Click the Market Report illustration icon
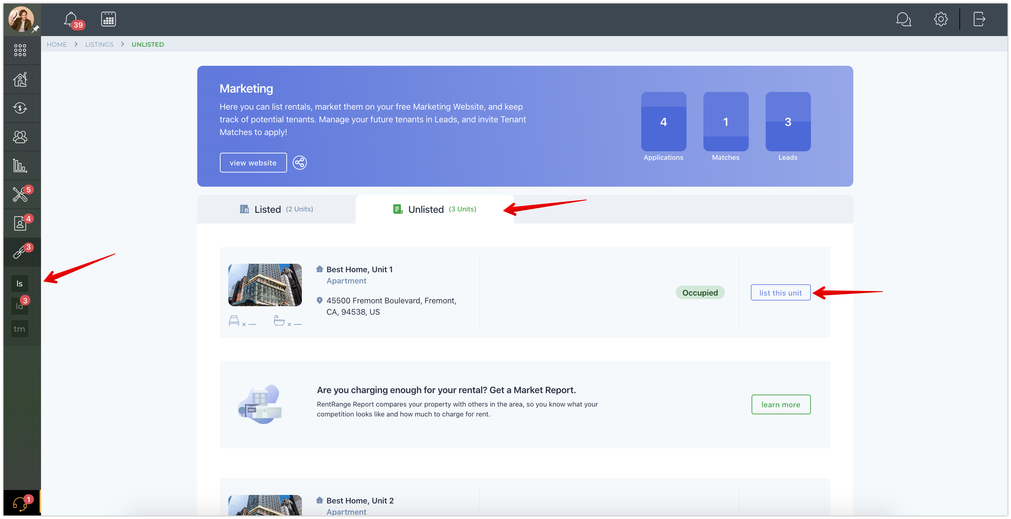 [x=260, y=404]
